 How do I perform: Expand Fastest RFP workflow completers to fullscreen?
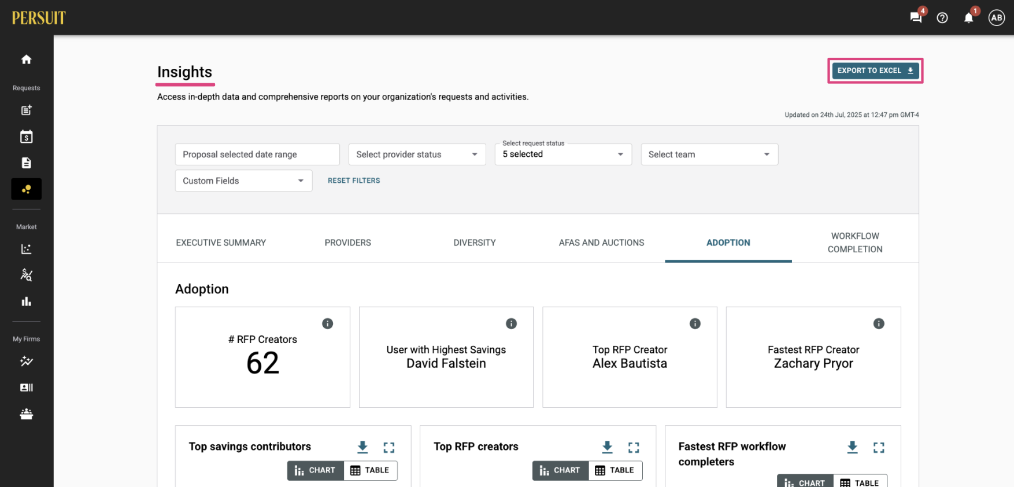(879, 447)
